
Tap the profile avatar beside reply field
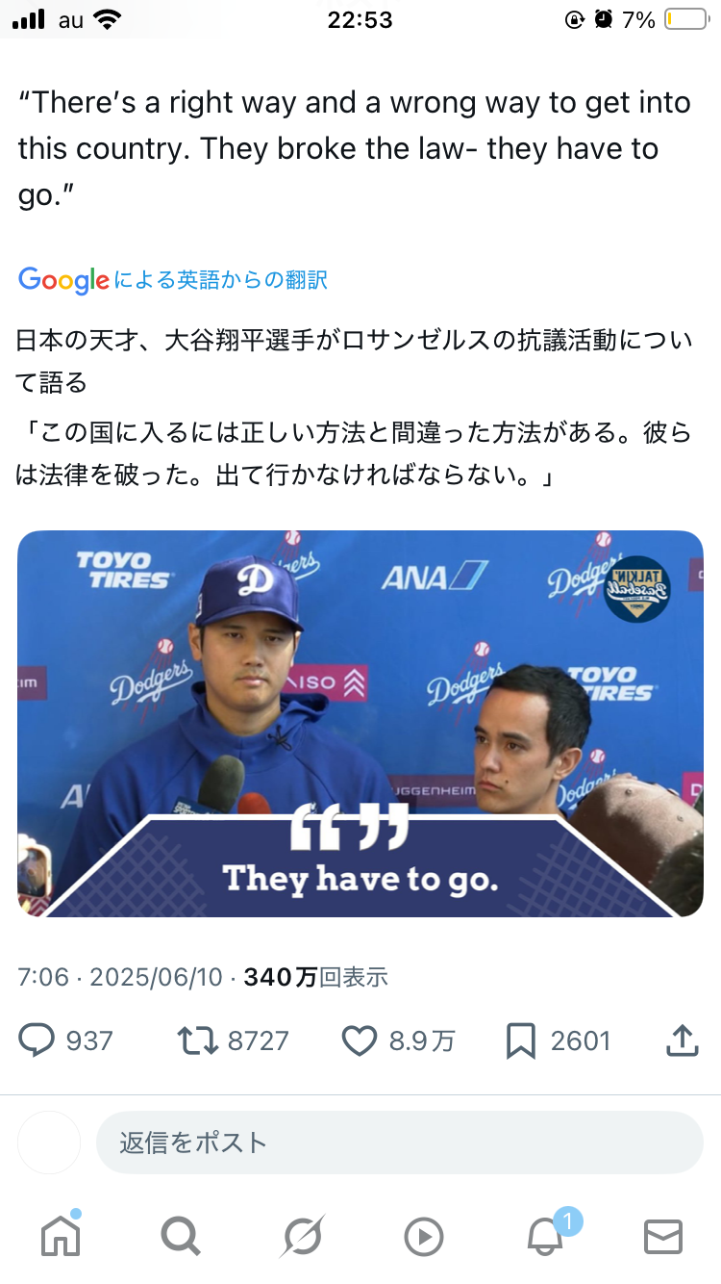pyautogui.click(x=49, y=1143)
